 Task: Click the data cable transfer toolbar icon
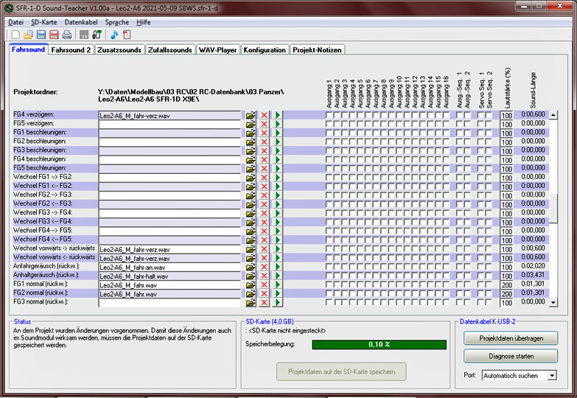pyautogui.click(x=97, y=35)
